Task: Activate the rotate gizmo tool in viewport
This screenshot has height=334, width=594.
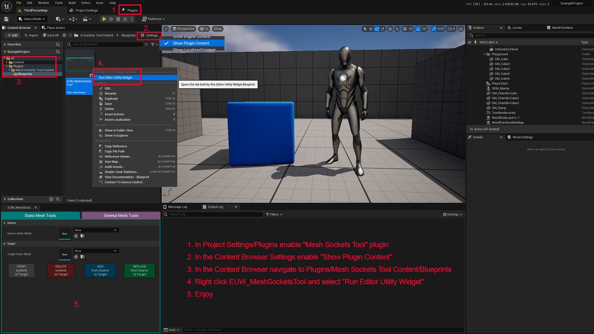Action: pyautogui.click(x=377, y=29)
